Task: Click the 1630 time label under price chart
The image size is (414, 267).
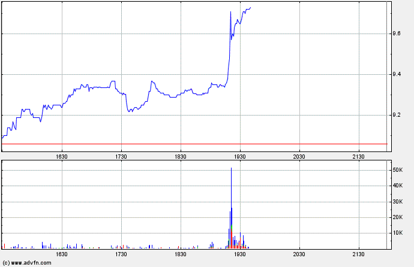Action: click(x=62, y=157)
